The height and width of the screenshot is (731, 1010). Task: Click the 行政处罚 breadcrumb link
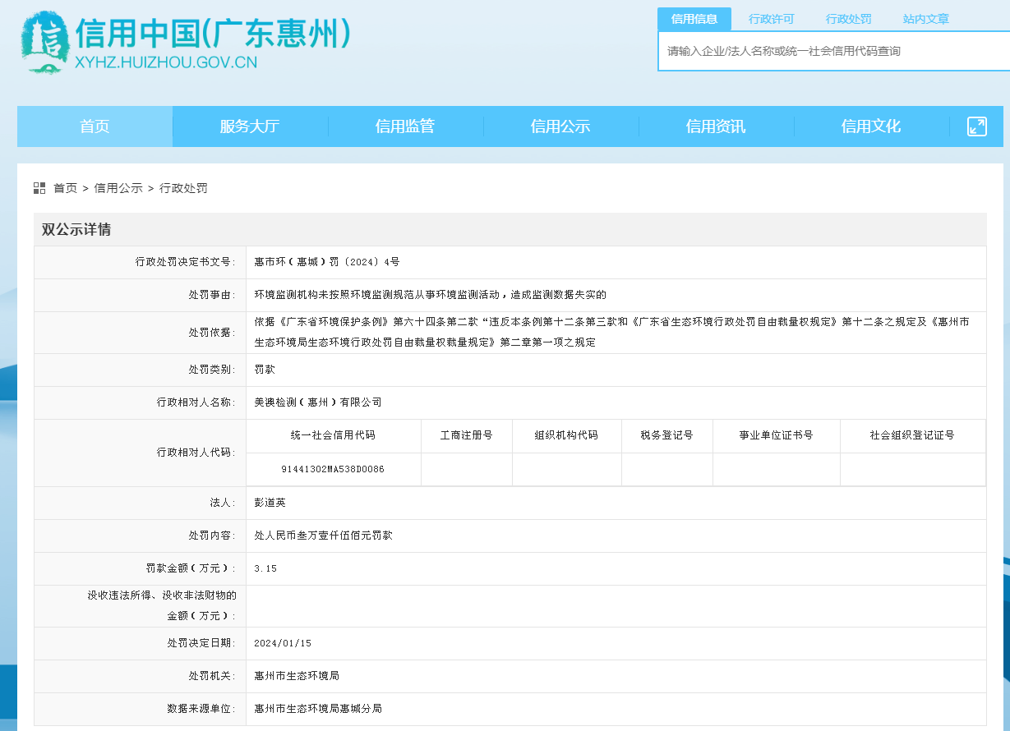point(183,188)
